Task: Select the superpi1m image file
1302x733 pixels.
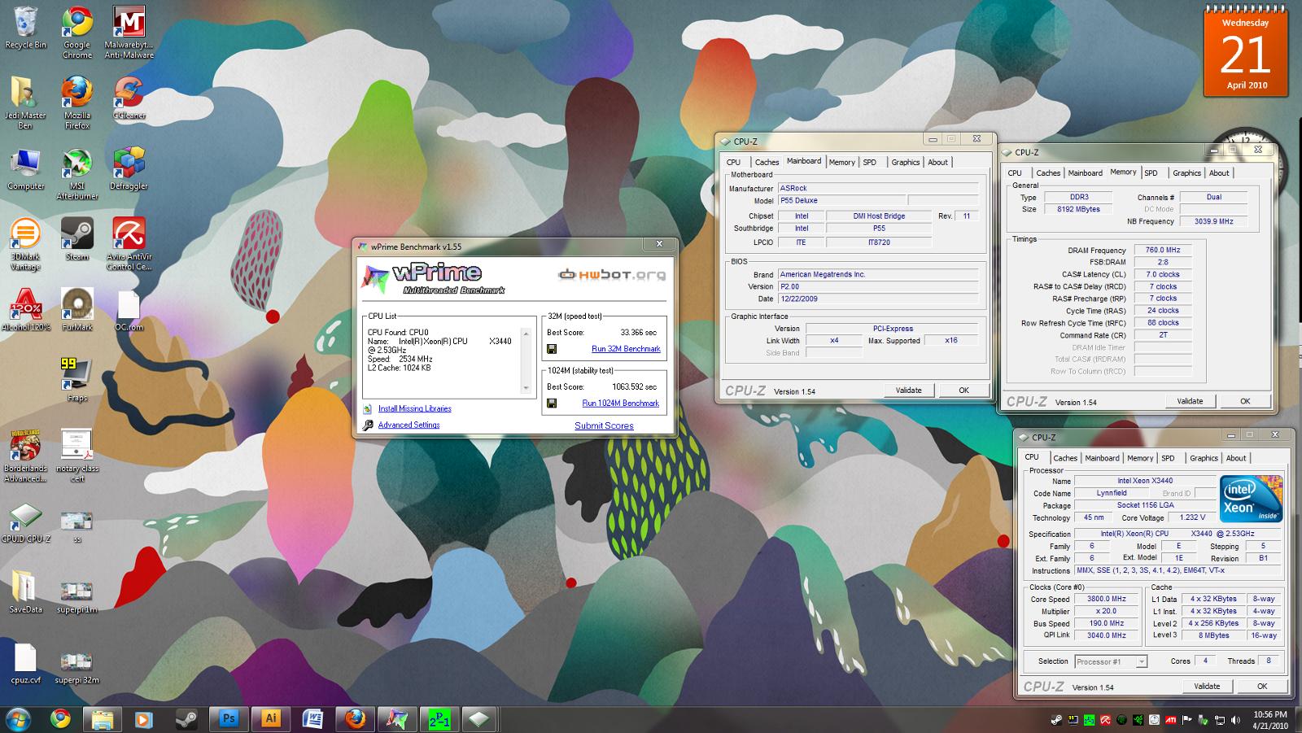Action: (76, 597)
